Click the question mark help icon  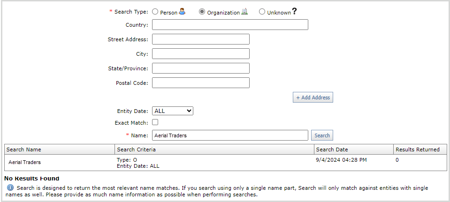(294, 12)
